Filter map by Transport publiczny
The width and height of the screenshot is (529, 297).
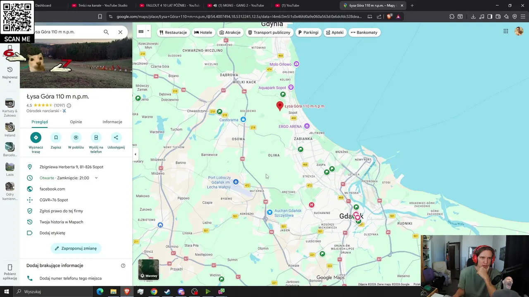tap(269, 32)
